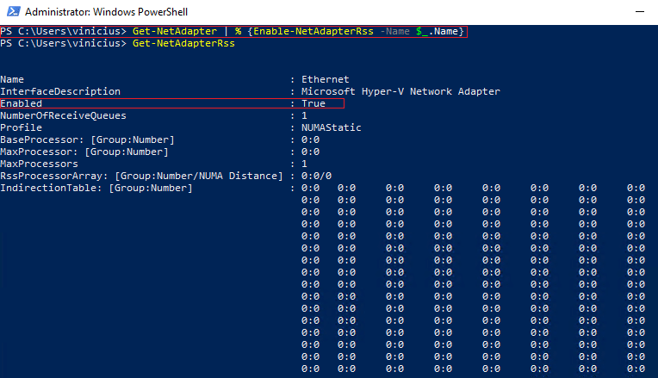Click the '$_.Name}' variable text
The height and width of the screenshot is (378, 658).
(440, 32)
